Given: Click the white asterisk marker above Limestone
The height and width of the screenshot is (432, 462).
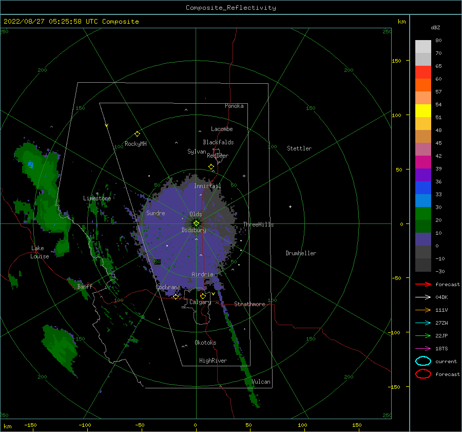Looking at the screenshot, I should 97,194.
